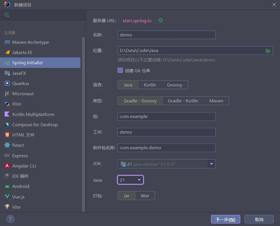The height and width of the screenshot is (226, 280).
Task: Select IDE 插件 generator in list
Action: (x=40, y=176)
